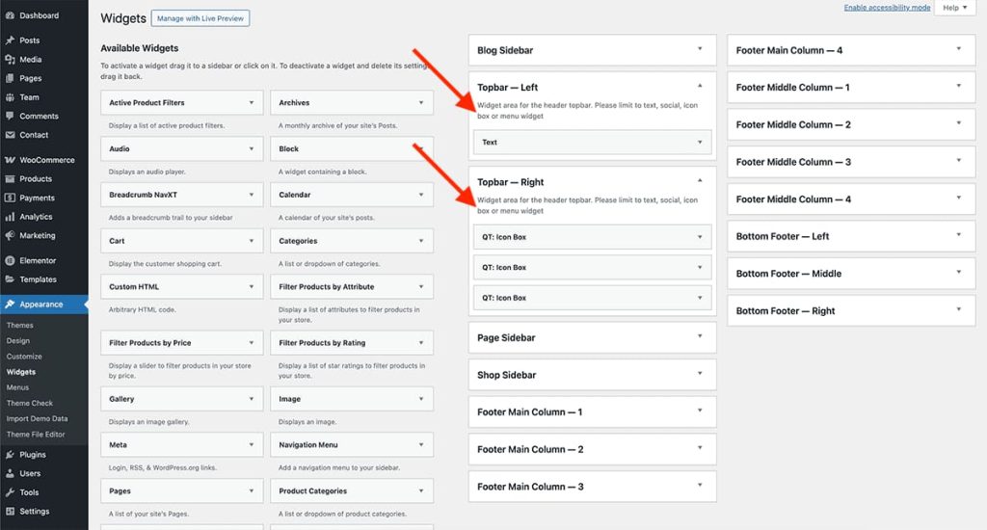
Task: Collapse the Topbar — Left widget area
Action: 700,86
